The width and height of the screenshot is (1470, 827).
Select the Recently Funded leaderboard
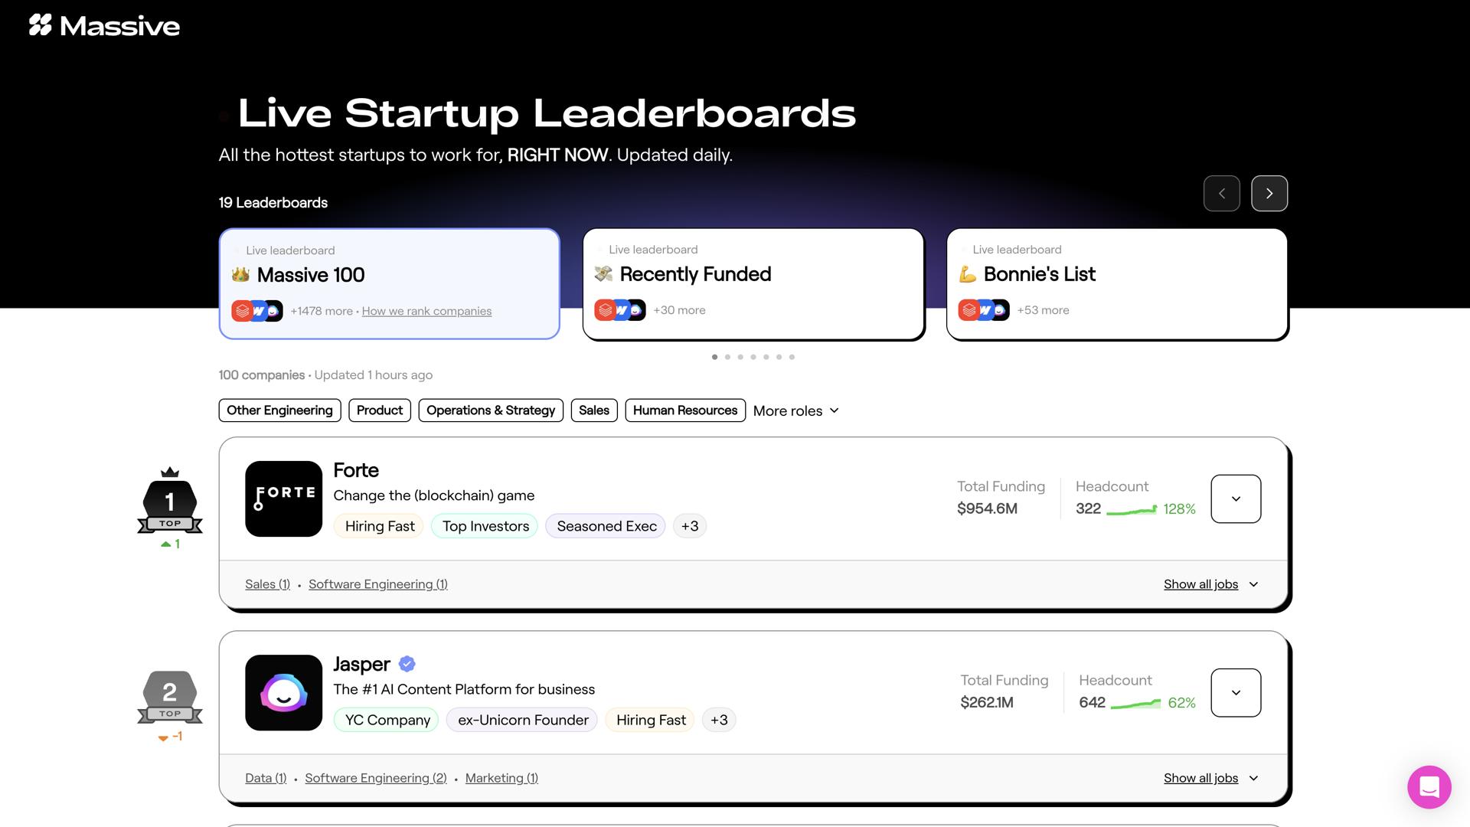pyautogui.click(x=753, y=283)
